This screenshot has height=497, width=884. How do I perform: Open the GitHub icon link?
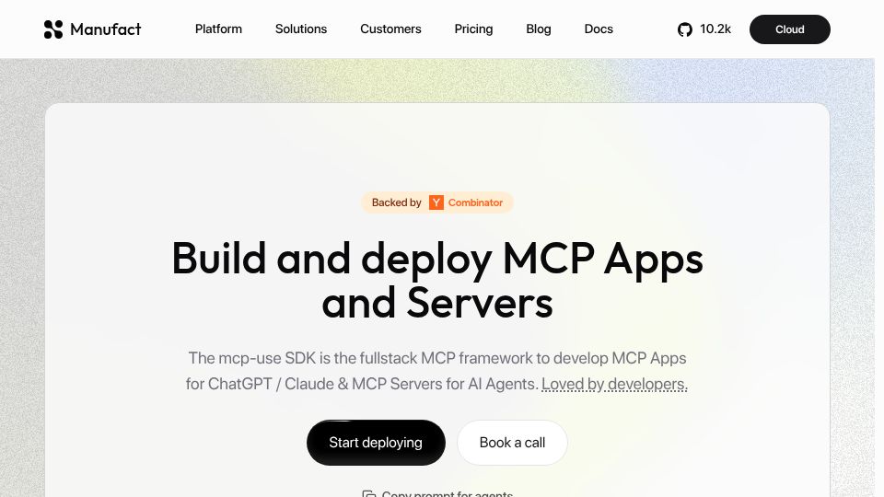(x=684, y=29)
